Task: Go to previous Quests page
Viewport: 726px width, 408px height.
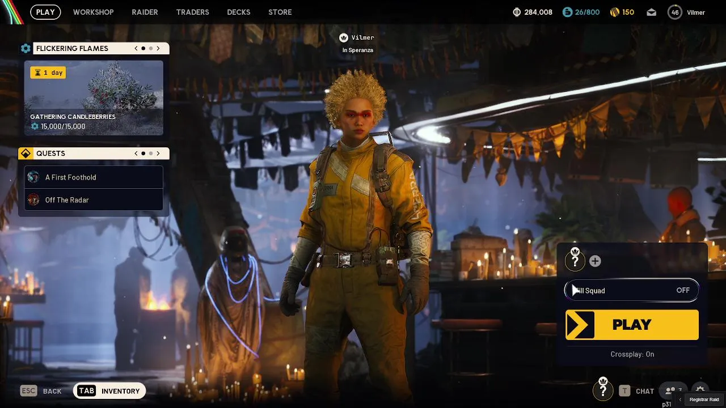Action: point(136,154)
